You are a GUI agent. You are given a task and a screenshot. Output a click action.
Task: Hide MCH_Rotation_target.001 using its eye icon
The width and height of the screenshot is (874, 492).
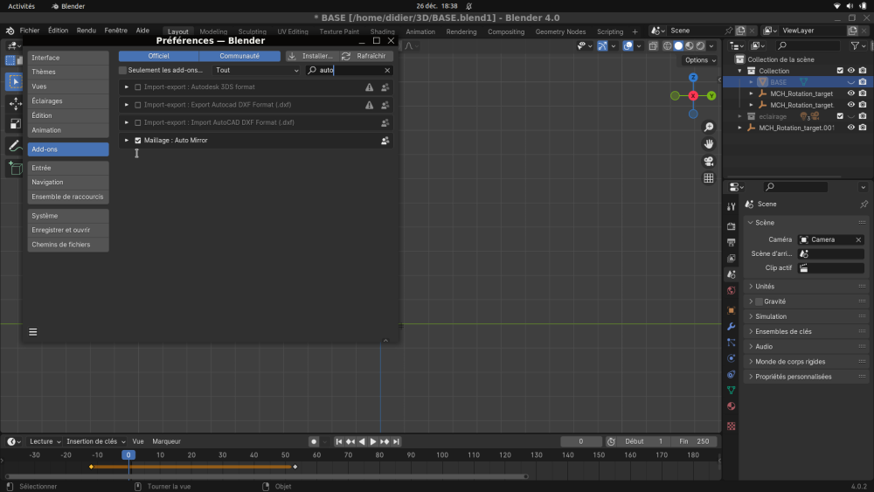click(x=850, y=128)
